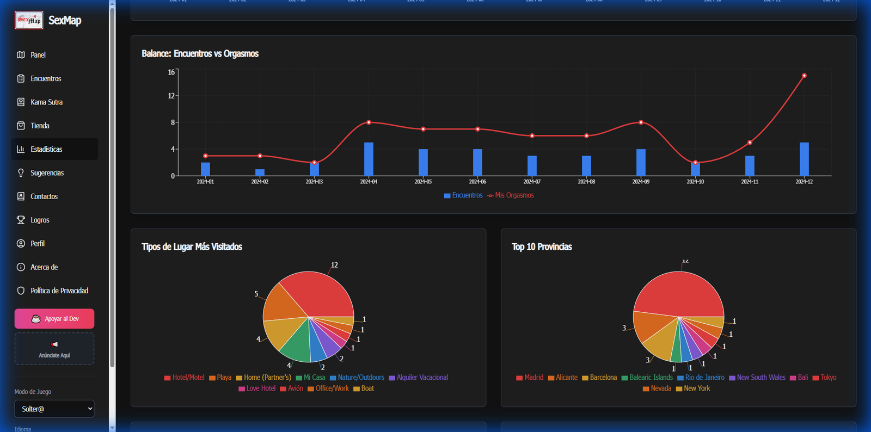Click the Sugerencias lightbulb icon
Screen dimensions: 871x432
point(21,173)
